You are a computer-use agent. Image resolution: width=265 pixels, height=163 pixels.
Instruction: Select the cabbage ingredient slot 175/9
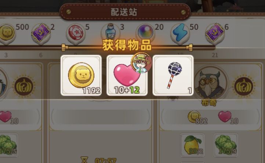point(226,145)
